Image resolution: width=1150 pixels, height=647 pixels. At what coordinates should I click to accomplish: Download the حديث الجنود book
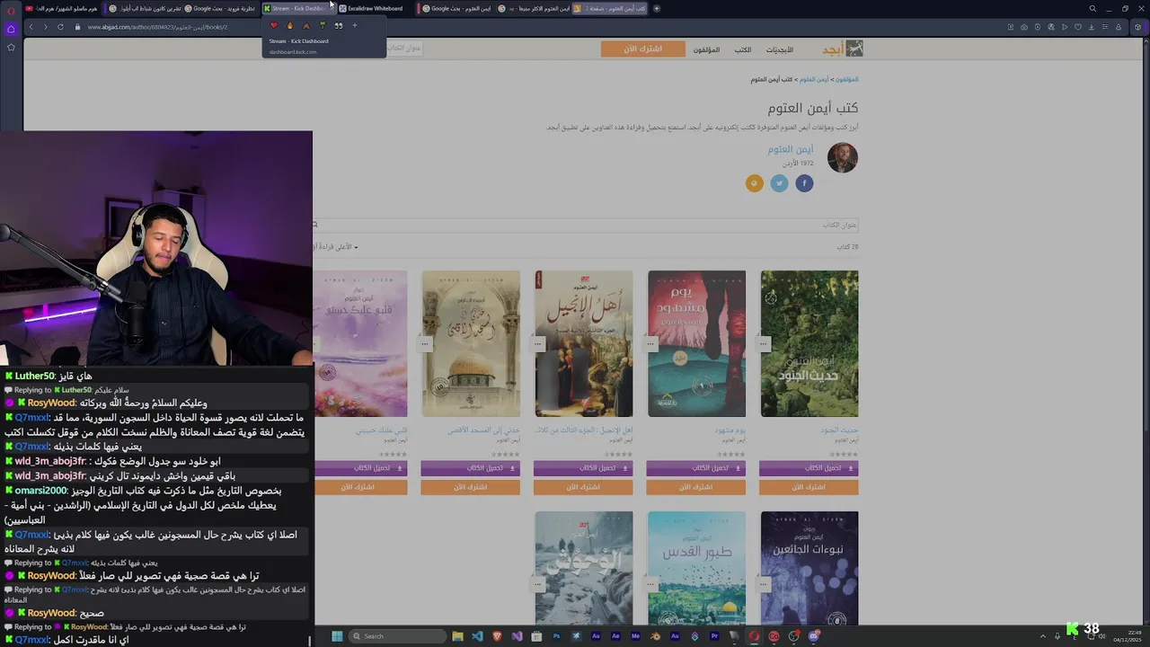[809, 468]
